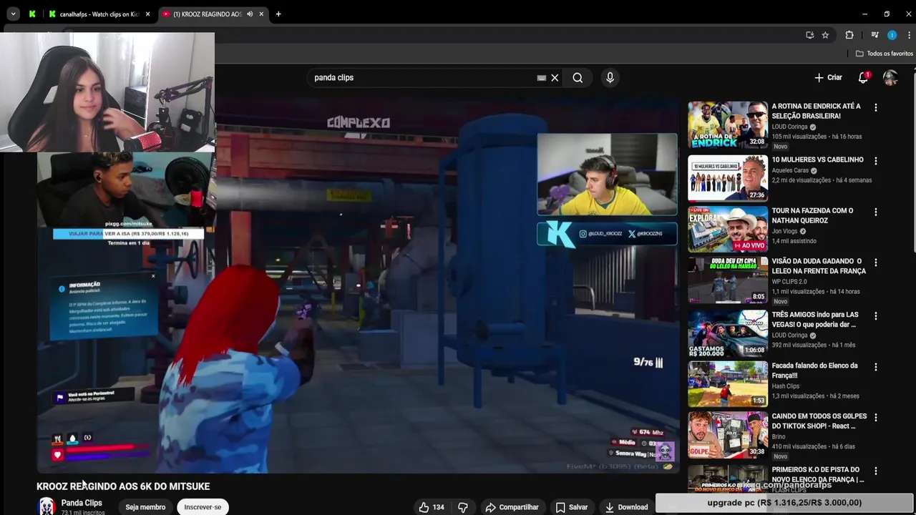Close the canalhafps Kick clips tab
The image size is (916, 515).
tap(147, 14)
